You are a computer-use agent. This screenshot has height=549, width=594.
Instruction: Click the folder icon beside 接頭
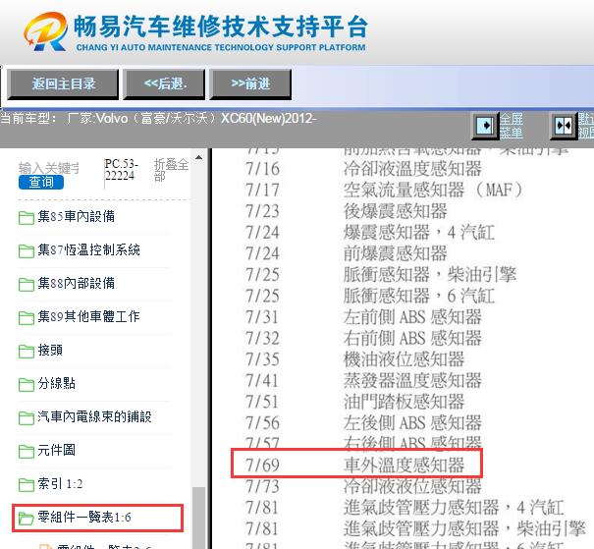[x=27, y=352]
